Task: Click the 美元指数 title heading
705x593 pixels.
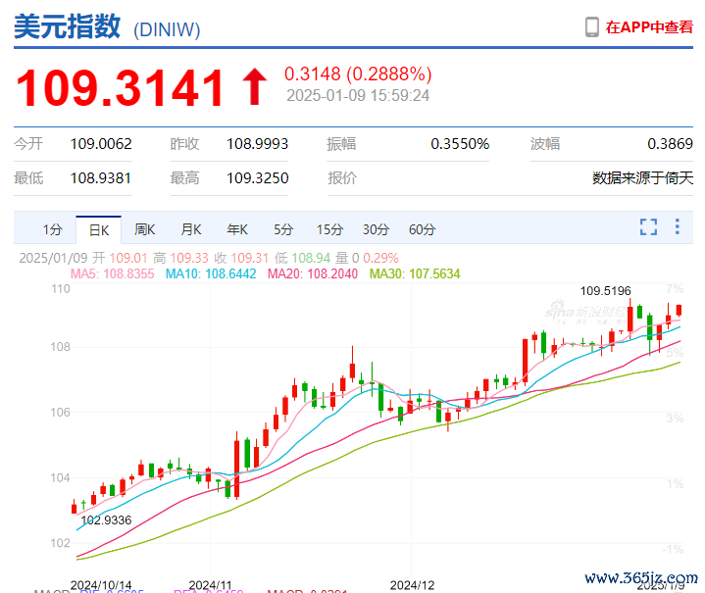Action: pos(68,27)
